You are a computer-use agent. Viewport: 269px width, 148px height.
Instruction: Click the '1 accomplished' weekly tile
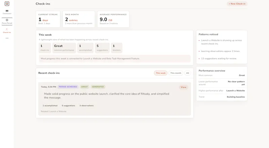click(x=85, y=48)
